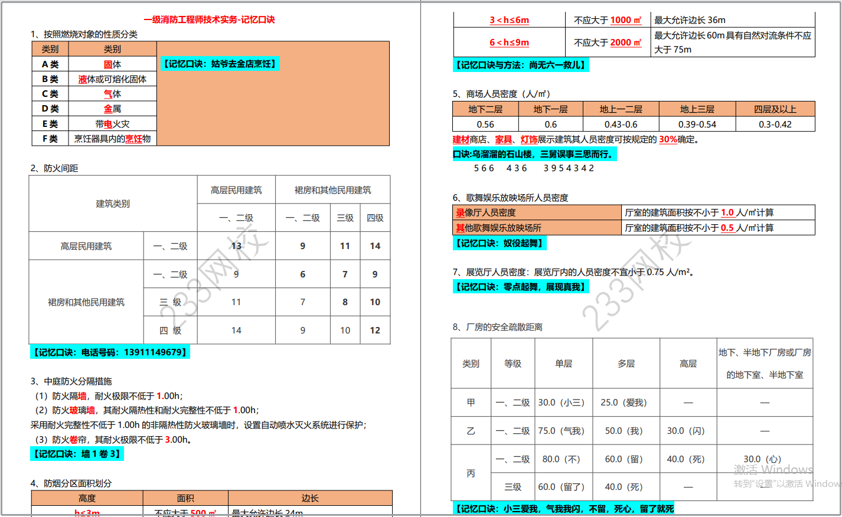The image size is (842, 517).
Task: Click the 录像厅人员密度 cell
Action: 537,212
